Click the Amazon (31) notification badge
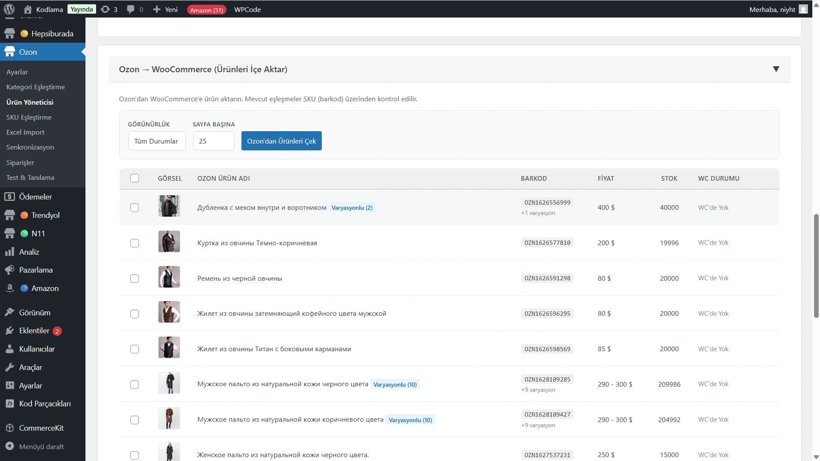This screenshot has height=461, width=820. (206, 10)
